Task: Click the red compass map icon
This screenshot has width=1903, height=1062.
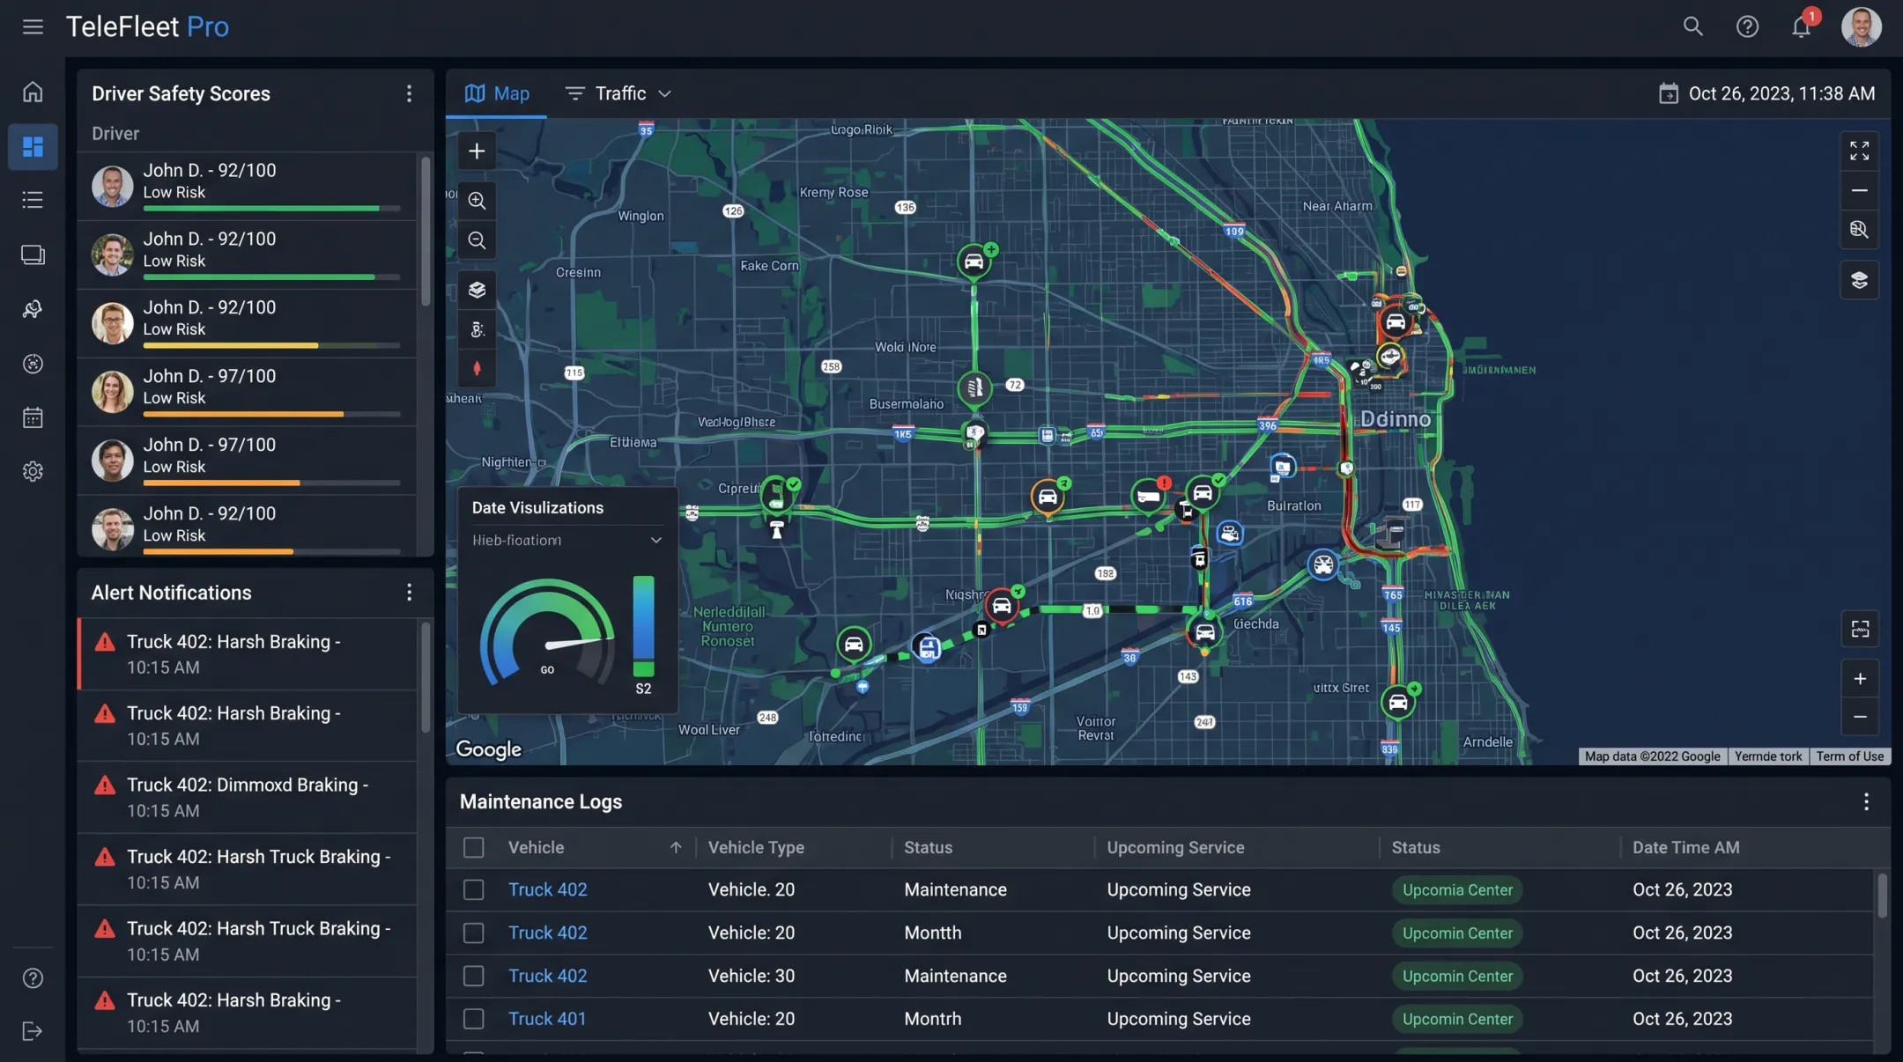Action: (477, 368)
